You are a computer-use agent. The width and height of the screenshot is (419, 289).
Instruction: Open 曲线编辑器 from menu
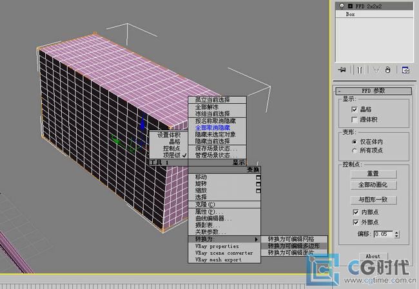[x=224, y=219]
